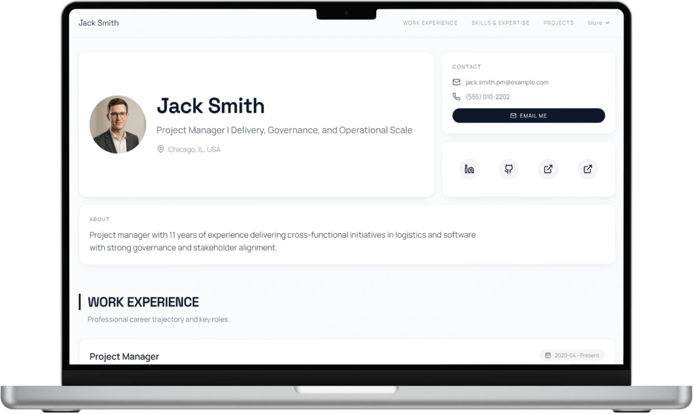Click the location pin icon near Chicago

(x=161, y=149)
